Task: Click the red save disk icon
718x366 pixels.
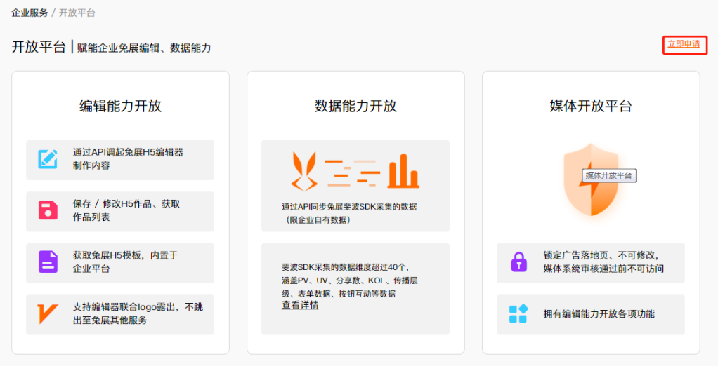Action: (48, 210)
